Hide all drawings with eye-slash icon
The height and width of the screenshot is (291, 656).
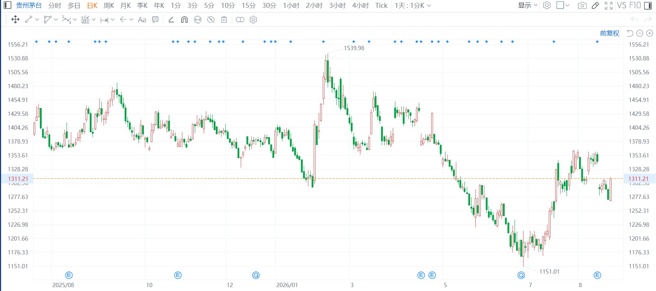click(211, 20)
